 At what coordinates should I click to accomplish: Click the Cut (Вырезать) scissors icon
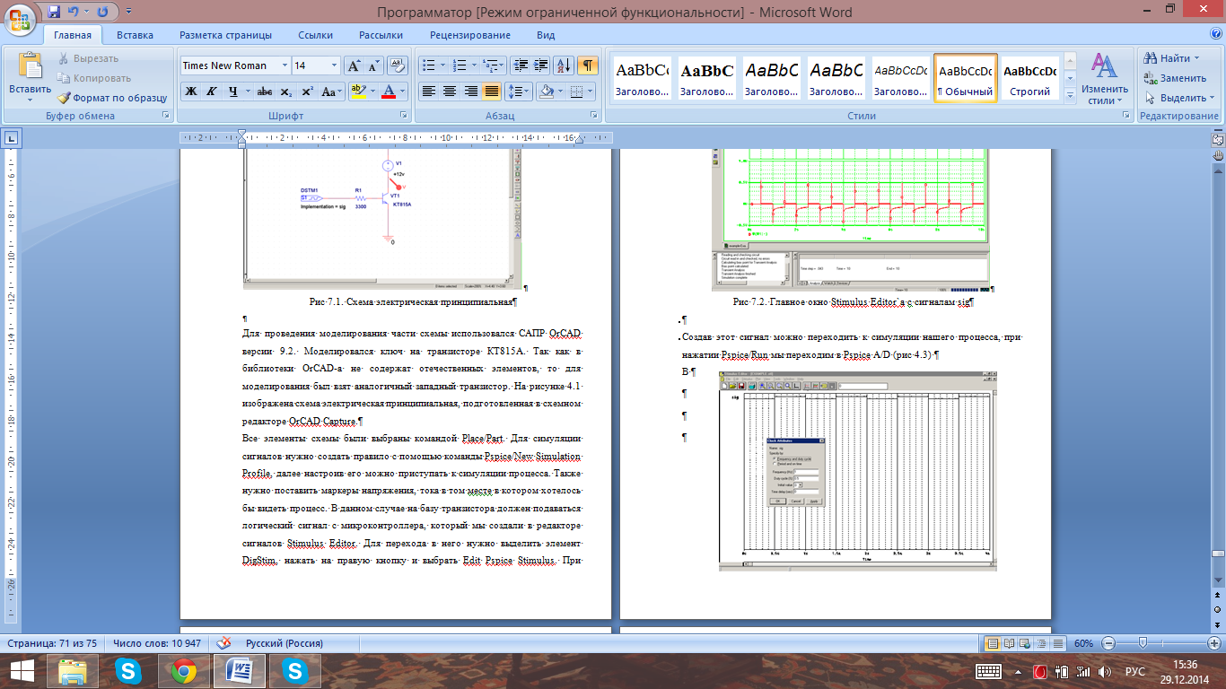pyautogui.click(x=65, y=58)
